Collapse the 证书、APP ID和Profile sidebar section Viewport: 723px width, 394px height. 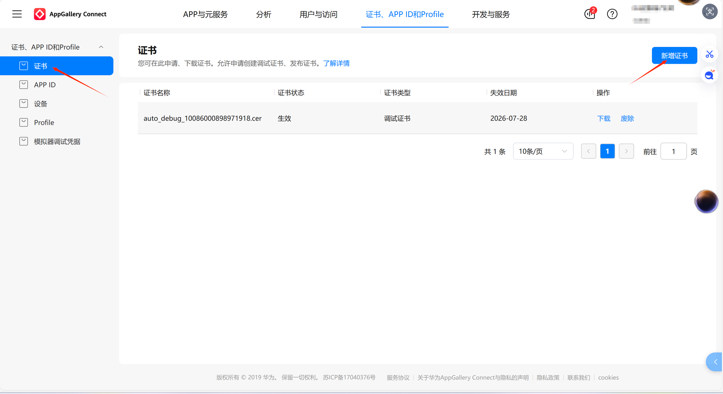point(101,47)
